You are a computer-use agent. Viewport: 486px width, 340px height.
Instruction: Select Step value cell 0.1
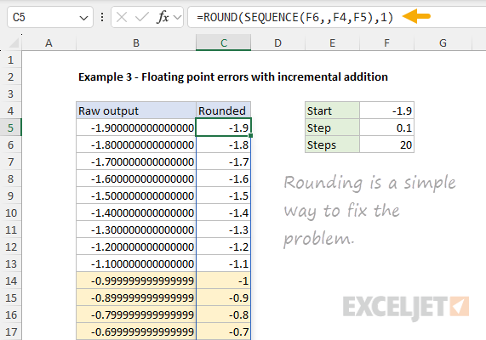tap(386, 127)
